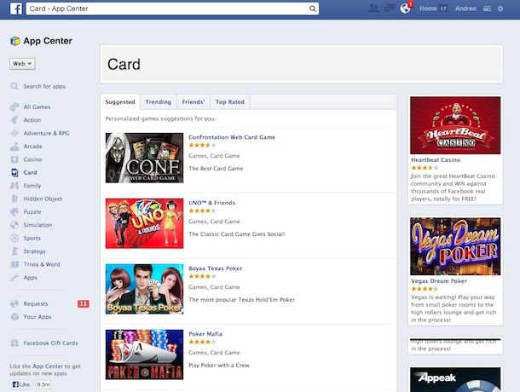This screenshot has width=520, height=392.
Task: Click the Facebook Gift Cards label
Action: (x=50, y=343)
